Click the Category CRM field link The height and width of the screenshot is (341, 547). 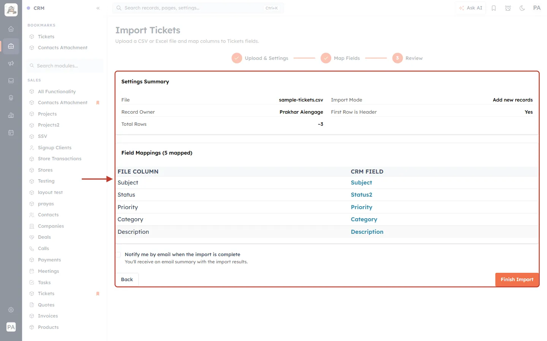pyautogui.click(x=364, y=219)
